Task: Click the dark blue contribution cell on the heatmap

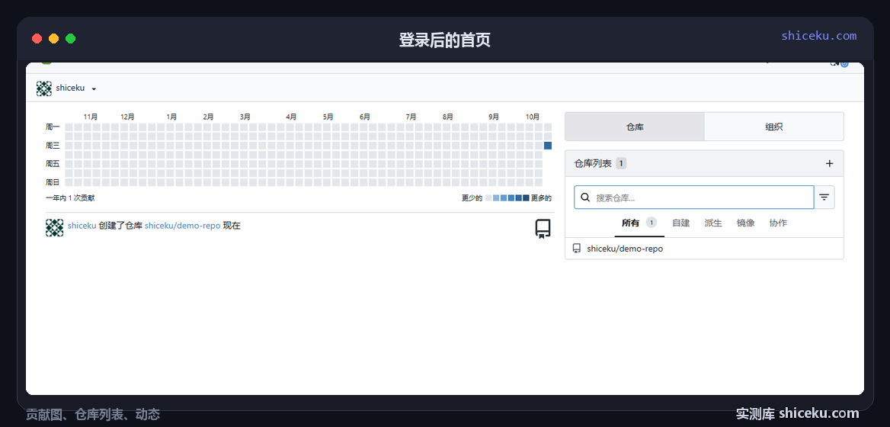Action: tap(548, 146)
